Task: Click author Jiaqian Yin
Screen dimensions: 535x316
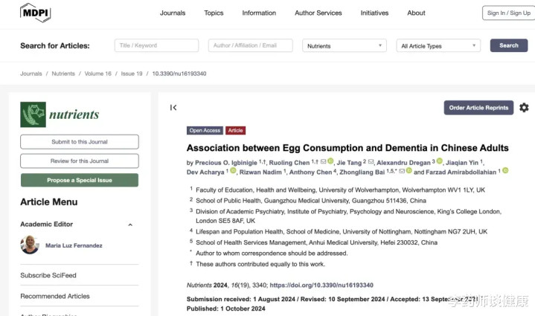Action: [x=462, y=163]
